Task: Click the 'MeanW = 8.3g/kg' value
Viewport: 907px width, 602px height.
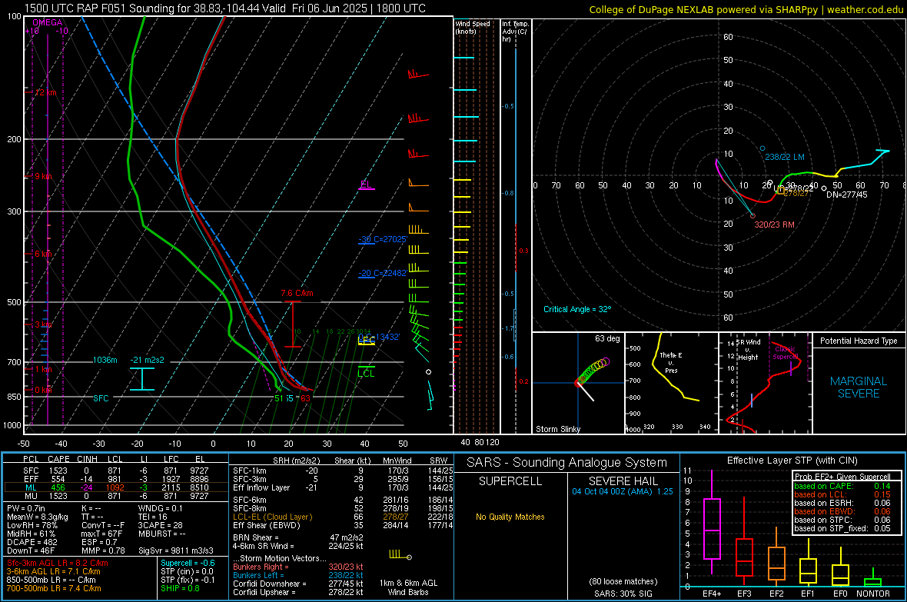Action: [38, 517]
